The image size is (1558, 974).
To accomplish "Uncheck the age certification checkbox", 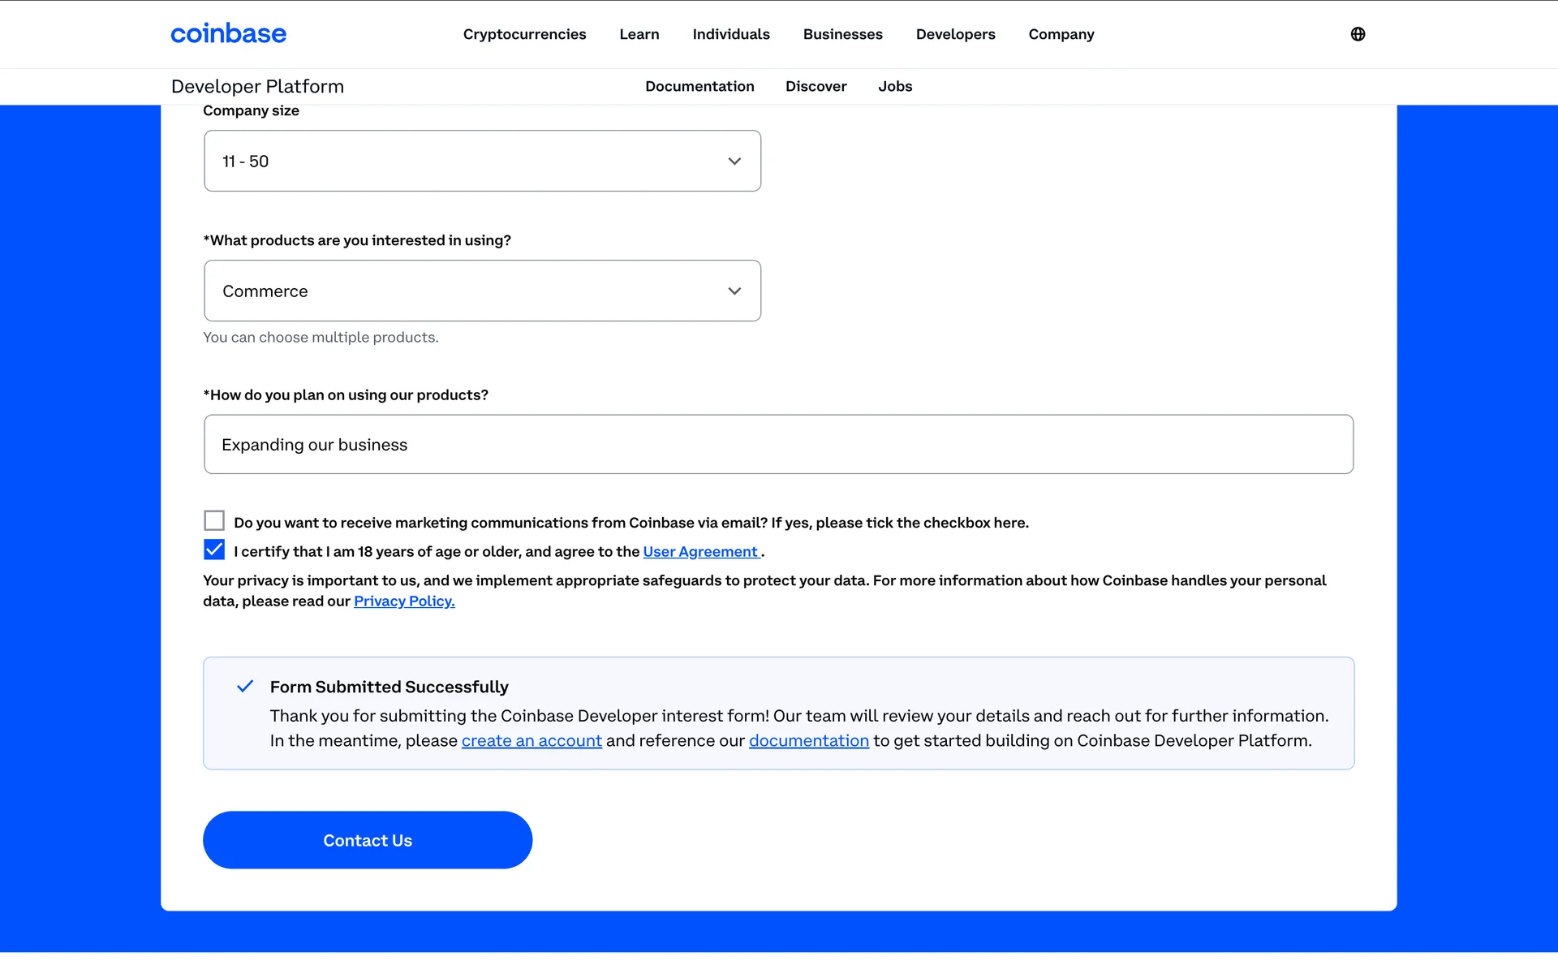I will (x=214, y=550).
